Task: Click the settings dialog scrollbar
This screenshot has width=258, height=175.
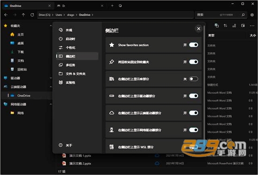Action: (x=204, y=85)
